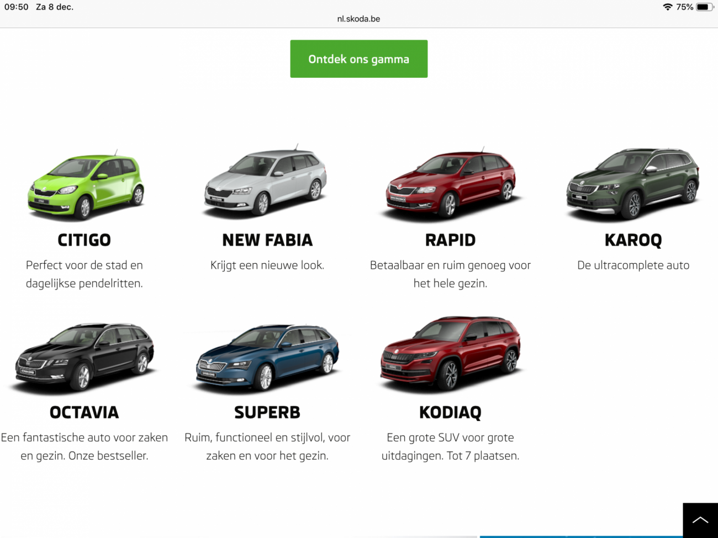
Task: Click text 'Perfect voor de stad en dagelijkse pendelritten.'
Action: pos(85,274)
